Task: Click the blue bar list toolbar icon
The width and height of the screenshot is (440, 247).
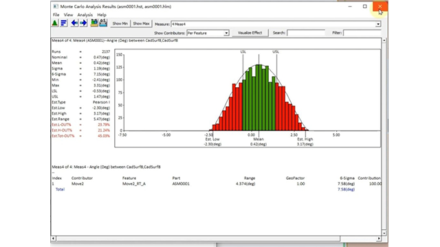Action: (x=64, y=23)
